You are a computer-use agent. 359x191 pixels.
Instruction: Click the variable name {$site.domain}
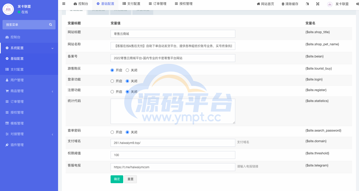(316, 141)
